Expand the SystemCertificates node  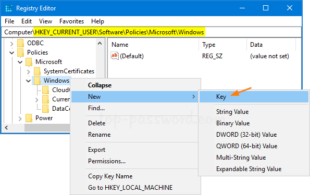click(29, 71)
